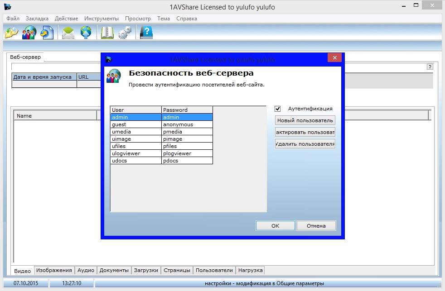Image resolution: width=445 pixels, height=291 pixels.
Task: Click the настройки status bar message
Action: (264, 283)
